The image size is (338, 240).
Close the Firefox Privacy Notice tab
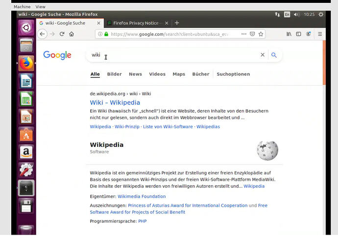167,23
